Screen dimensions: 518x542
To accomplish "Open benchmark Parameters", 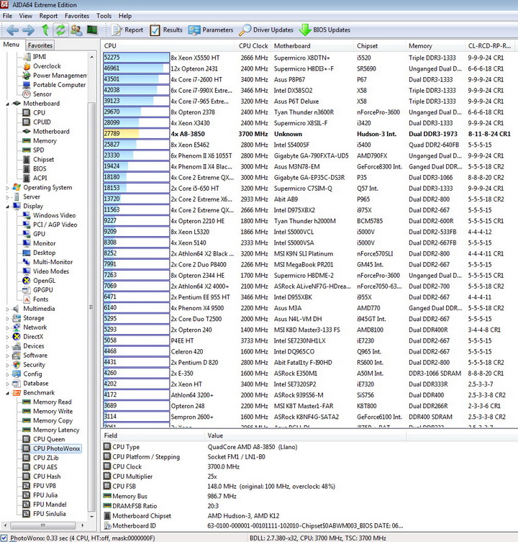I will tap(211, 30).
